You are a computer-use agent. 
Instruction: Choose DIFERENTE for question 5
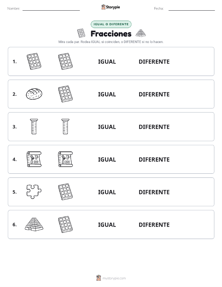click(154, 192)
